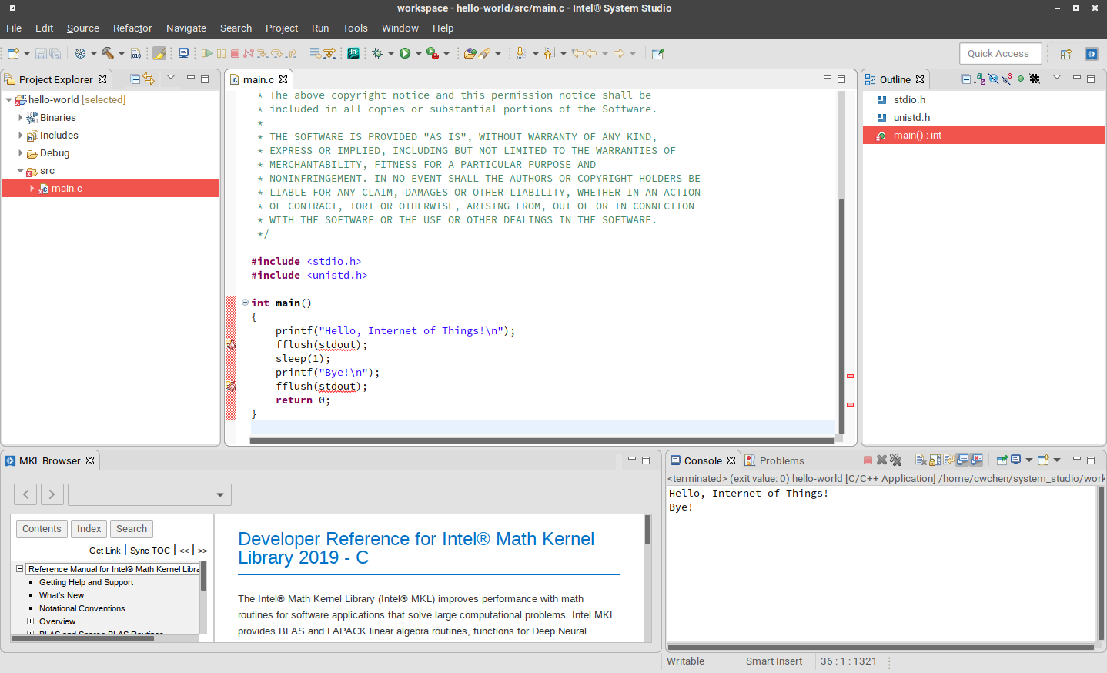Toggle Scroll Lock in Console toolbar
This screenshot has width=1107, height=673.
pos(935,460)
